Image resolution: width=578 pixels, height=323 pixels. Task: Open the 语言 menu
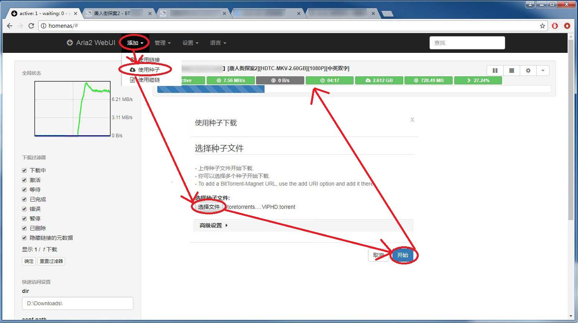pos(218,43)
